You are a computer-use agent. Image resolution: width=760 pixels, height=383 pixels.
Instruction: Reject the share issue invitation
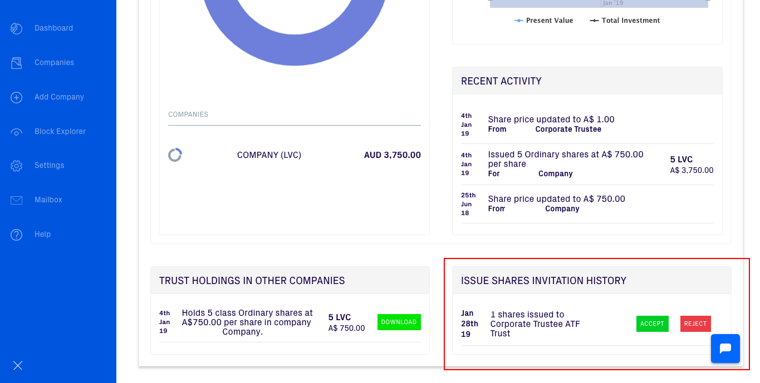[x=695, y=324]
